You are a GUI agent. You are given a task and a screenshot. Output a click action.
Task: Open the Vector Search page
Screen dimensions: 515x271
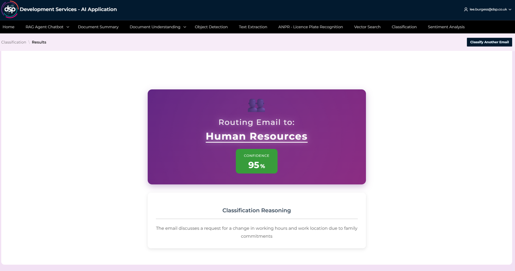tap(367, 27)
